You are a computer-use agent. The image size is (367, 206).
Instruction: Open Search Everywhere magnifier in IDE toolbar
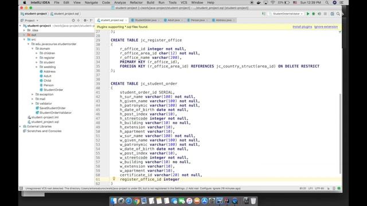338,14
